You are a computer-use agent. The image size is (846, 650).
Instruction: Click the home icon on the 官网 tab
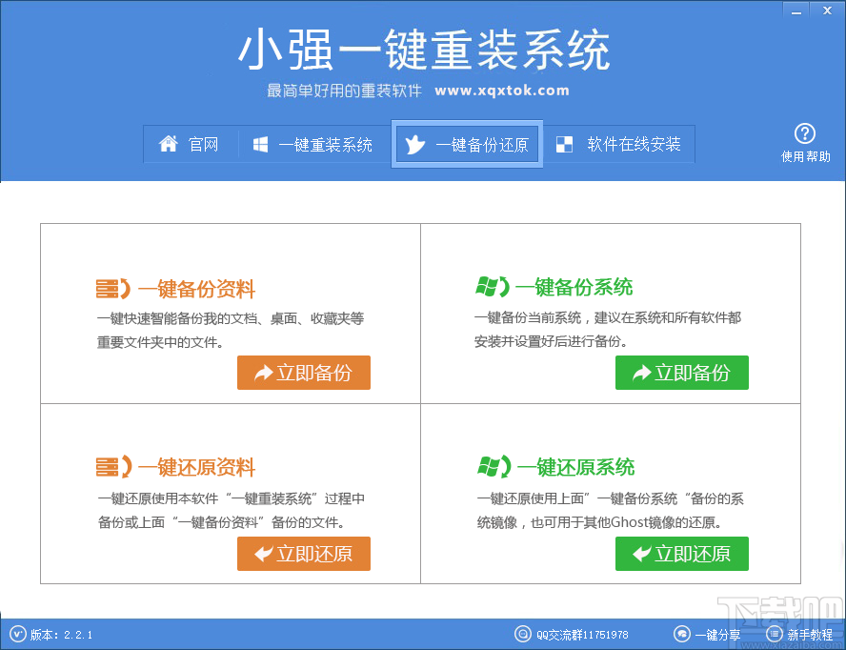[170, 144]
